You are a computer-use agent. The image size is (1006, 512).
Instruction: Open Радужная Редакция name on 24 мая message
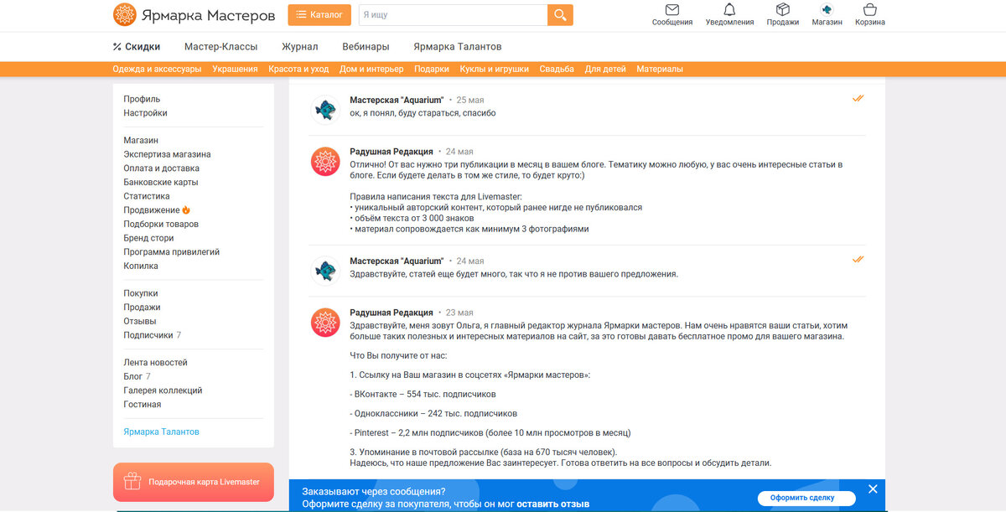point(392,152)
